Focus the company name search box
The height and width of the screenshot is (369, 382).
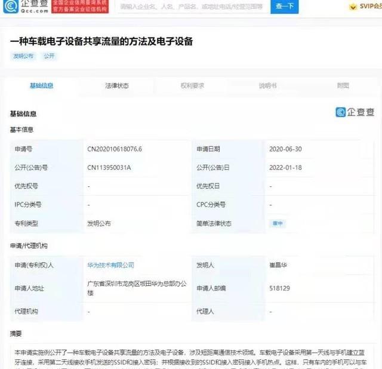tap(192, 7)
